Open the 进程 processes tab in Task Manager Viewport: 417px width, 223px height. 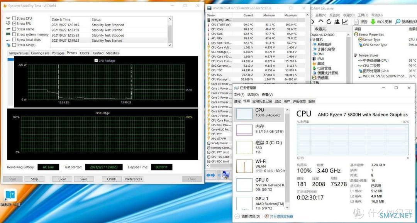[237, 101]
